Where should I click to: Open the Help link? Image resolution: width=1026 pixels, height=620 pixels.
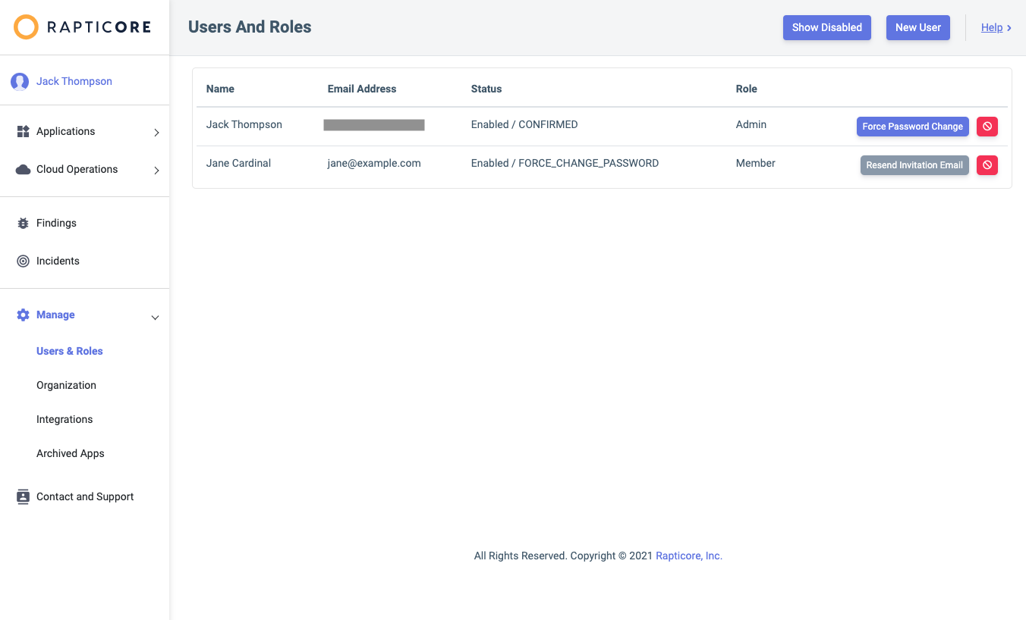tap(992, 27)
